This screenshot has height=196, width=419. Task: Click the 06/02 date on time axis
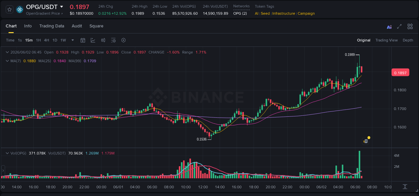tap(321, 187)
